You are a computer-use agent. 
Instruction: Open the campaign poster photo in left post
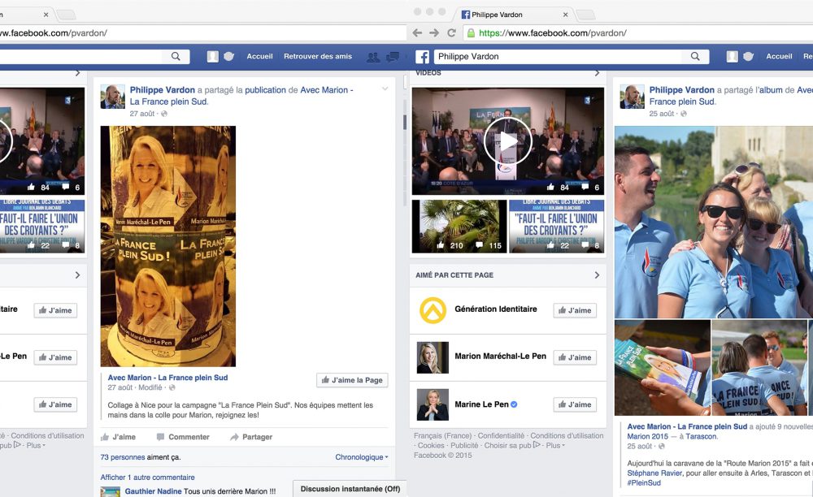(x=168, y=246)
